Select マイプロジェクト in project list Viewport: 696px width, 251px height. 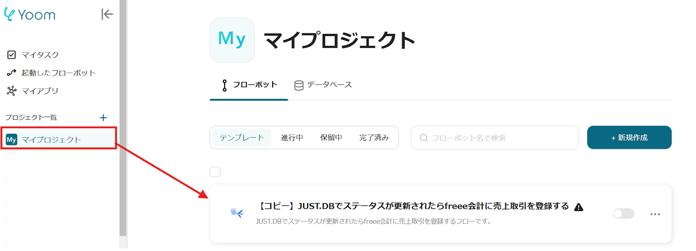click(59, 139)
